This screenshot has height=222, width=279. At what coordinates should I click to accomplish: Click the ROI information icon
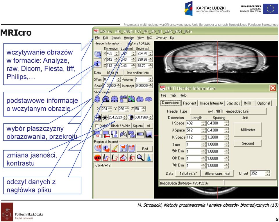pyautogui.click(x=106, y=148)
